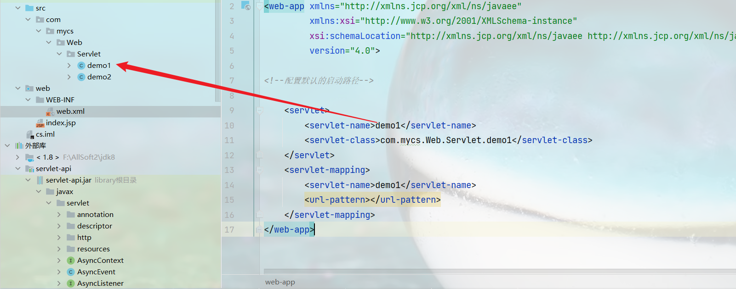Collapse the WEB-INF folder chevron

tap(28, 100)
